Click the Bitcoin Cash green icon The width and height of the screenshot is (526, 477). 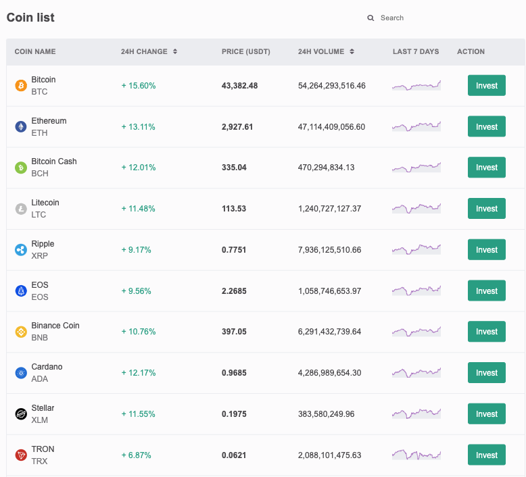[21, 168]
